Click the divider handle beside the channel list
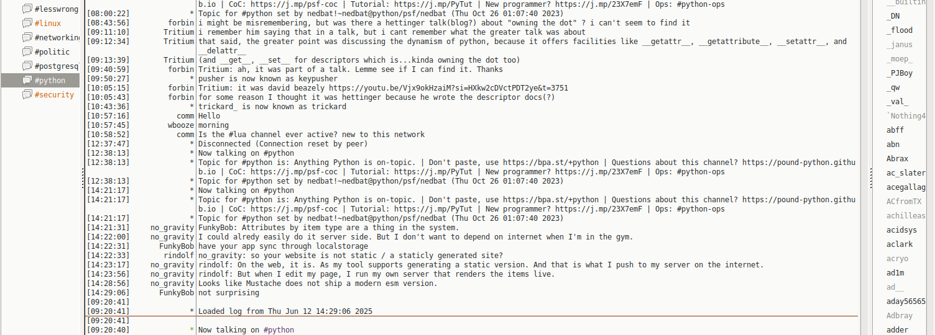 click(x=83, y=180)
